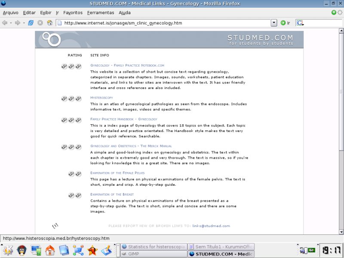Click the browser Back arrow button
Screen dimensions: 344x258
5,23
